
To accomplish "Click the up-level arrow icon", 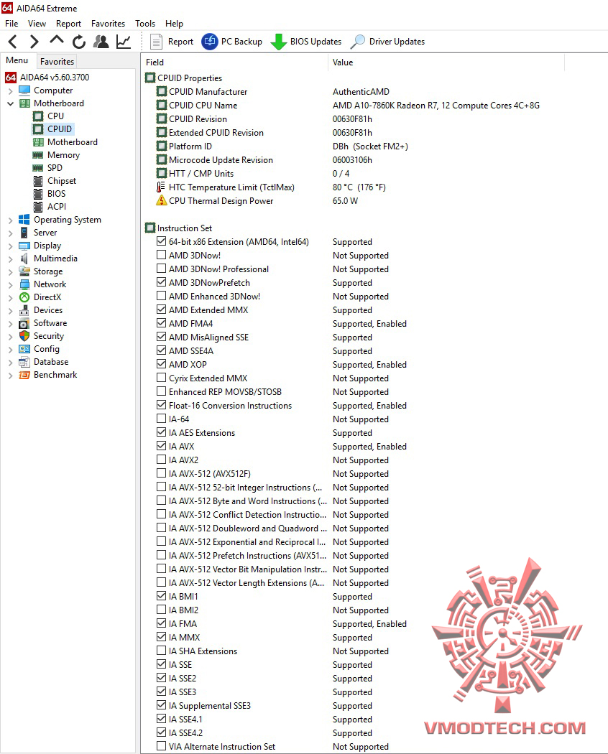I will pyautogui.click(x=56, y=40).
